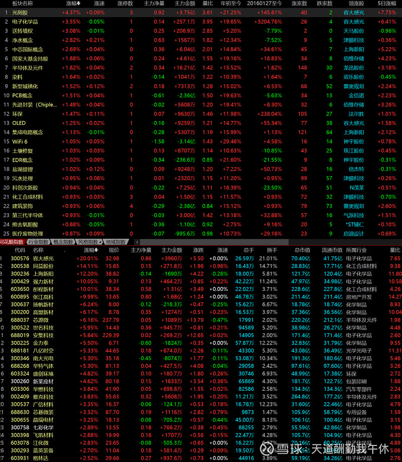
Task: Expand the 风格指数 tab dropdown arrow
Action: 100,242
